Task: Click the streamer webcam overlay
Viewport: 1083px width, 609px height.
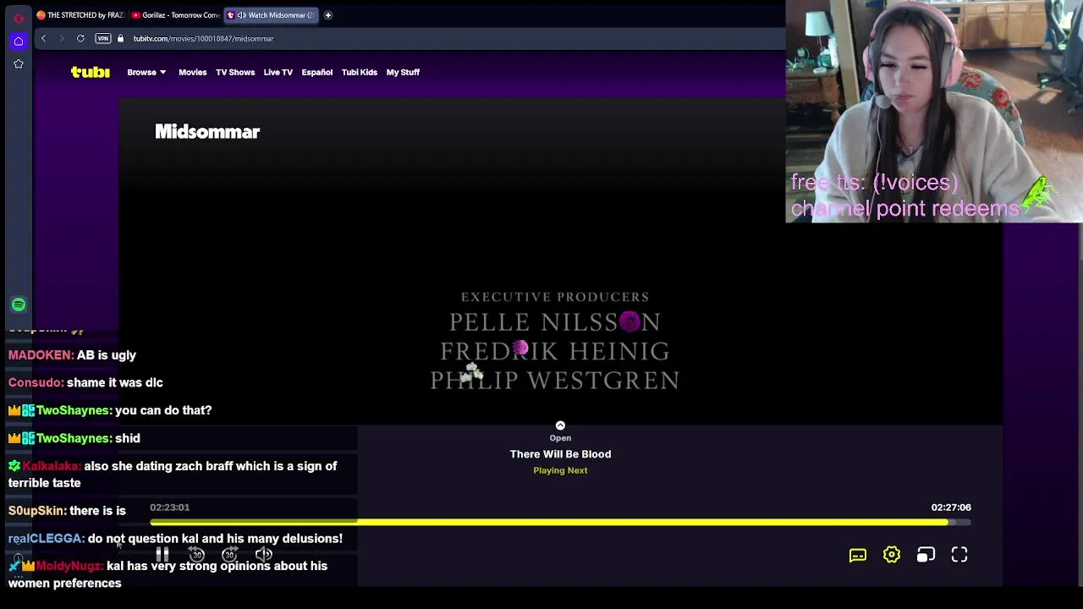Action: (x=934, y=111)
